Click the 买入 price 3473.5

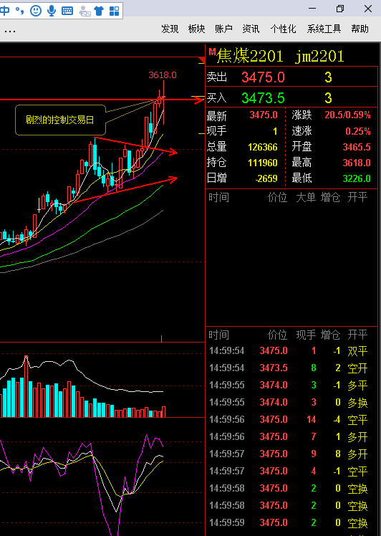coord(263,98)
